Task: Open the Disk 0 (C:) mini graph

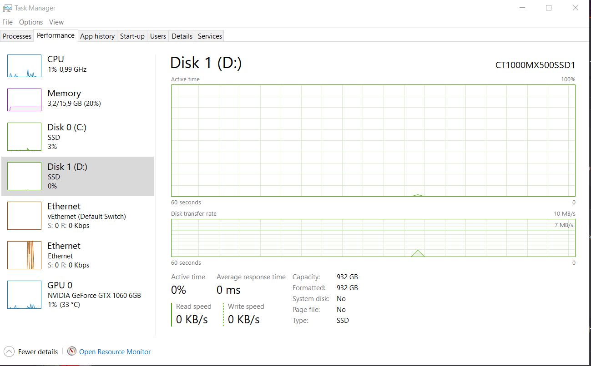Action: 24,137
